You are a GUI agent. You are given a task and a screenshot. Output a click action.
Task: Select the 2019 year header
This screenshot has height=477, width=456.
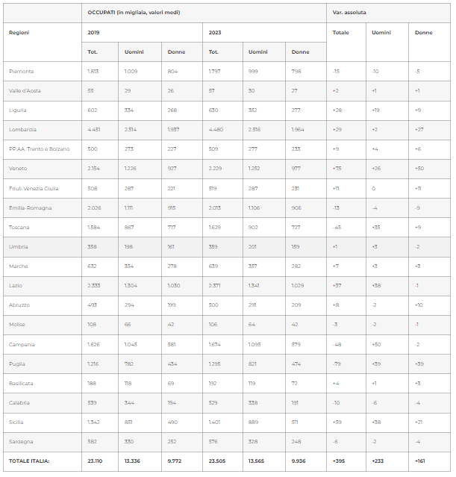(x=93, y=33)
